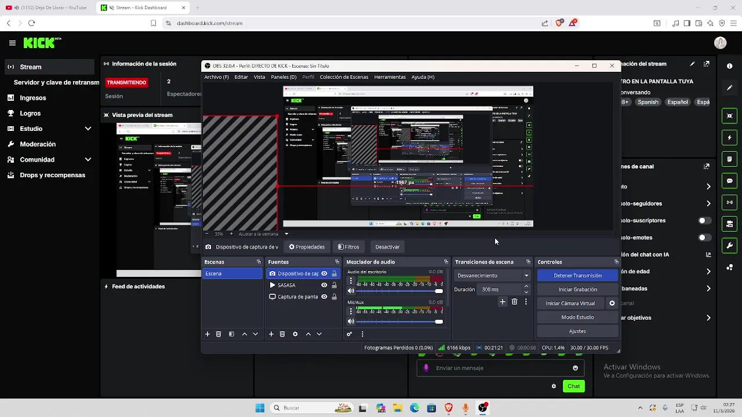Image resolution: width=742 pixels, height=417 pixels.
Task: Click the lightning bolt widget in Kick sidebar
Action: tap(729, 138)
